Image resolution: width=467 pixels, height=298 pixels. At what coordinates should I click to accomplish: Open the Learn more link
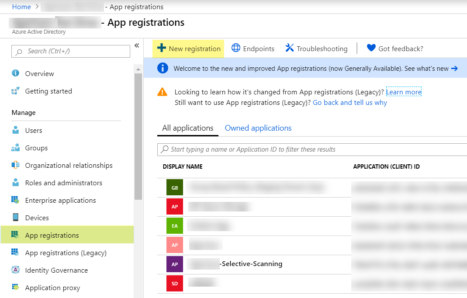[x=403, y=92]
